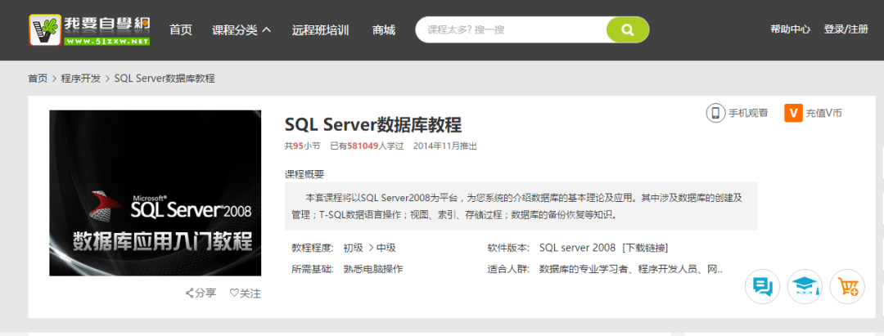The height and width of the screenshot is (336, 884).
Task: Click the [下载链接] download link
Action: click(645, 249)
